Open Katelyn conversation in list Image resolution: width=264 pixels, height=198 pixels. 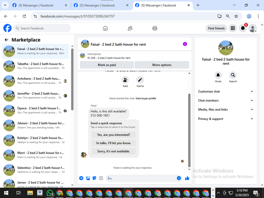pyautogui.click(x=35, y=140)
